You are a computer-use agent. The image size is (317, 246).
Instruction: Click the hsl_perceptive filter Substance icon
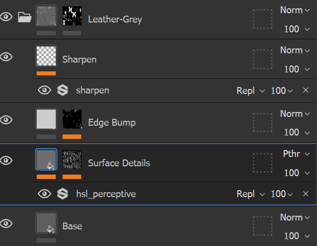pos(62,194)
